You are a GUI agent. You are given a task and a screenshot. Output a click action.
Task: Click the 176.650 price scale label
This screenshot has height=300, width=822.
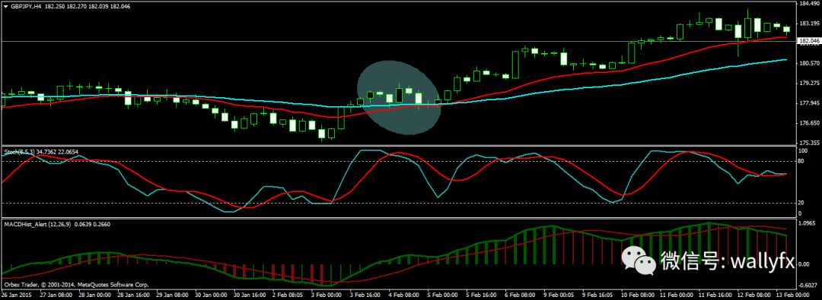808,123
